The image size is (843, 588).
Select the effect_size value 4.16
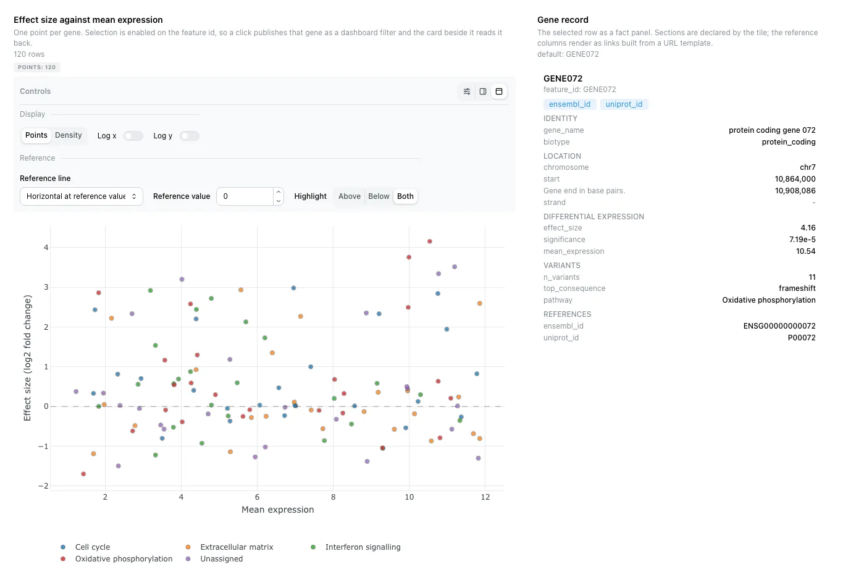(x=808, y=228)
